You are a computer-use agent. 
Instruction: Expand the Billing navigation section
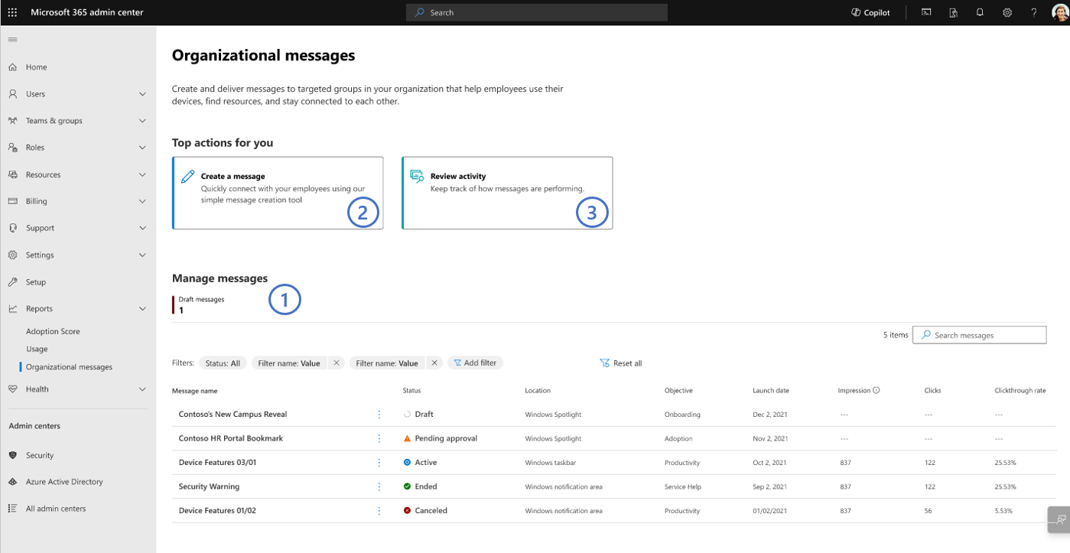[142, 201]
